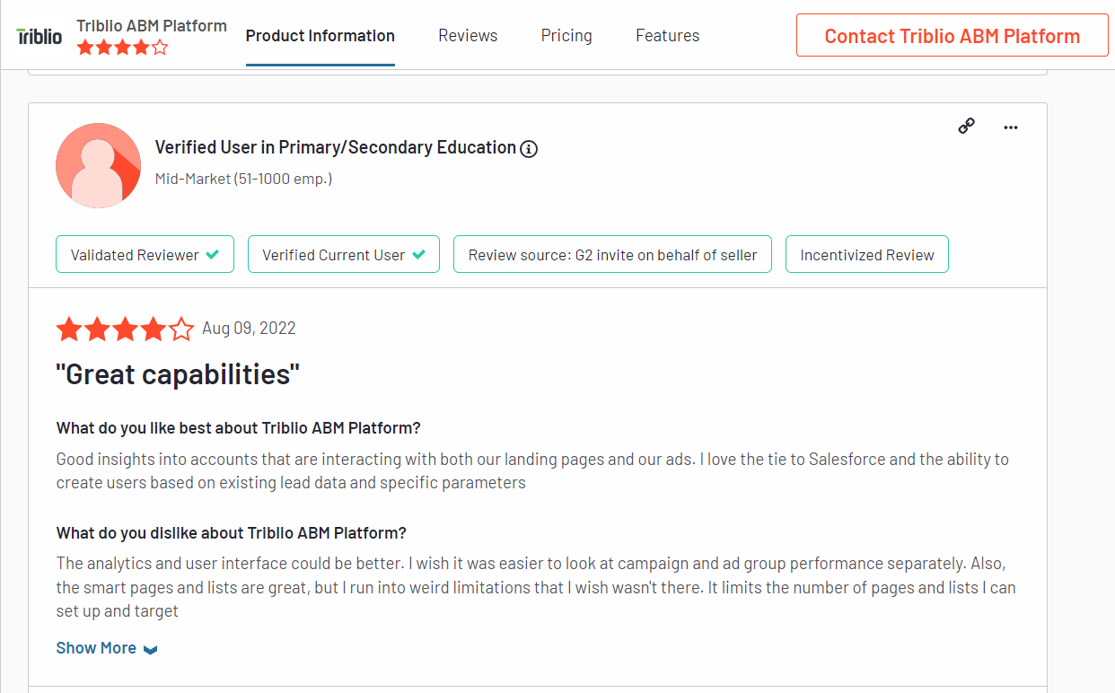Viewport: 1115px width, 693px height.
Task: Click the Show More chevron arrow
Action: [151, 649]
